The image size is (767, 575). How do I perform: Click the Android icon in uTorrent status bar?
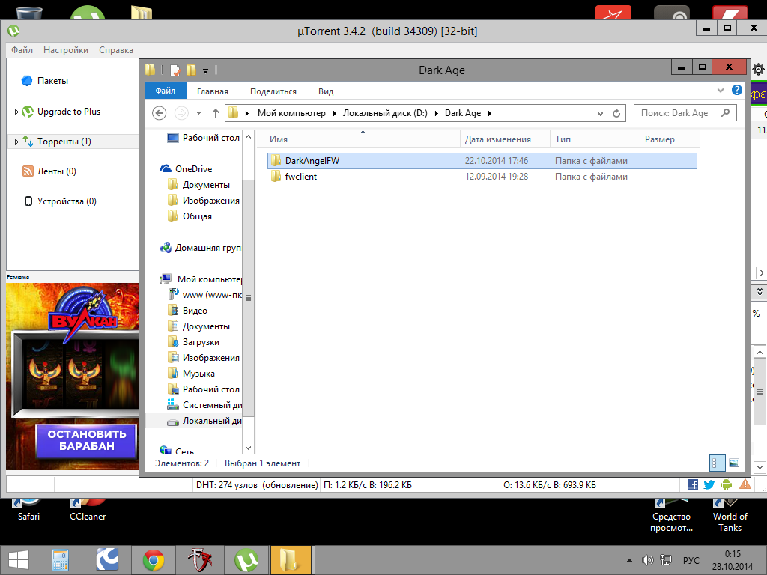pyautogui.click(x=726, y=484)
